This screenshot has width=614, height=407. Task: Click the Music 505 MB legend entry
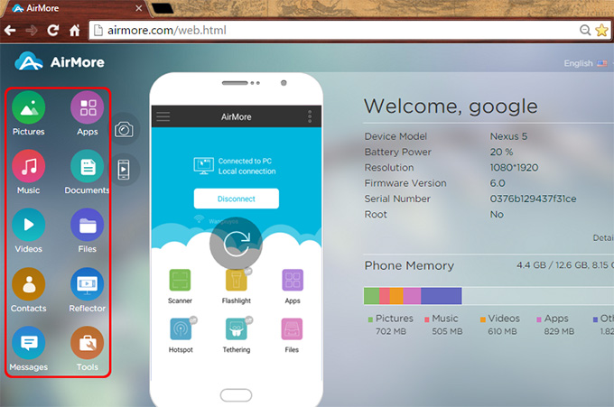pyautogui.click(x=443, y=325)
